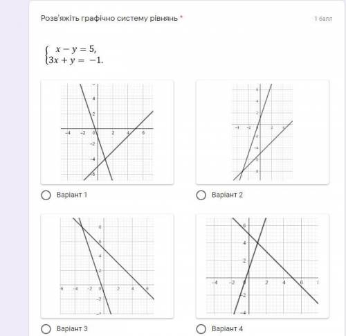The height and width of the screenshot is (336, 346).
Task: Click the red required asterisk
Action: tap(181, 17)
